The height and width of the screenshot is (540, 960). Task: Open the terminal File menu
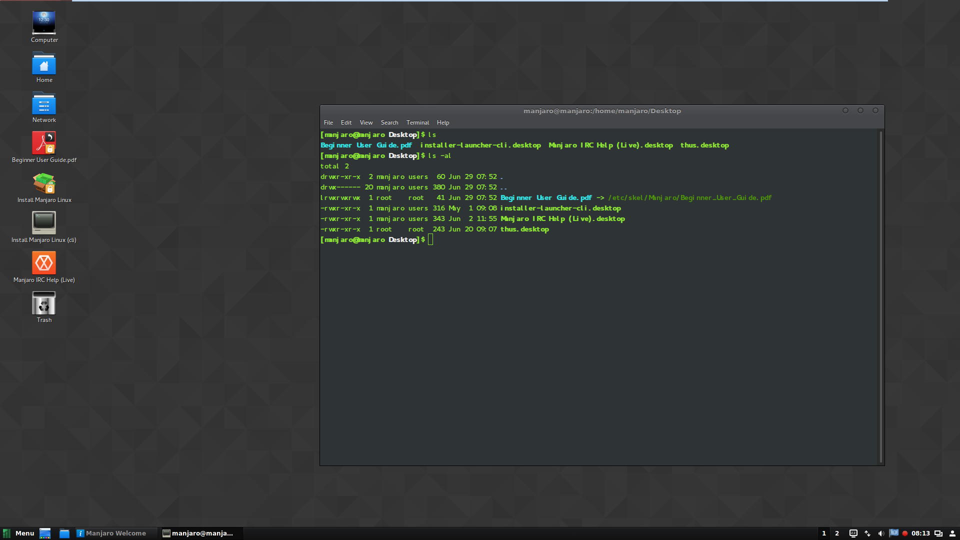click(x=328, y=122)
